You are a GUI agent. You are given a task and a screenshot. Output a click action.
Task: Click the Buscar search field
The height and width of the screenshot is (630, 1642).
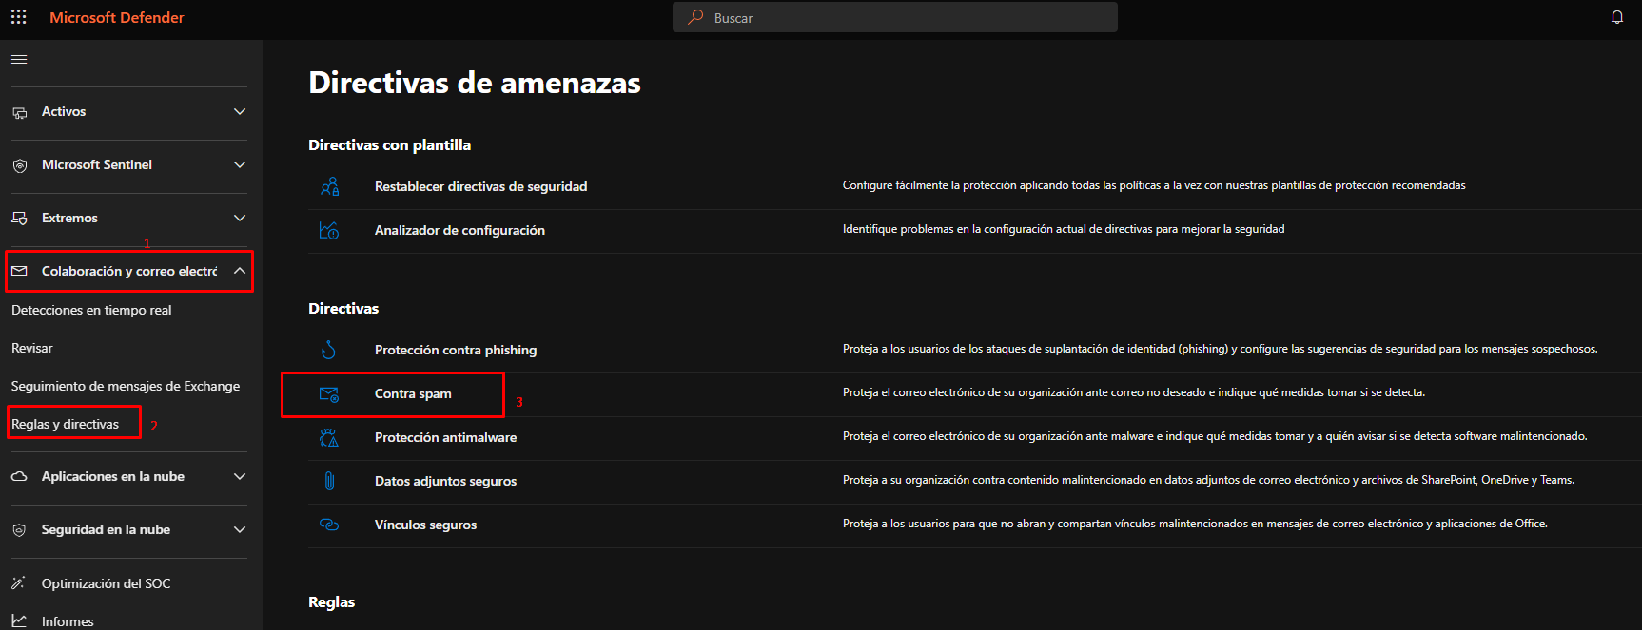[894, 17]
